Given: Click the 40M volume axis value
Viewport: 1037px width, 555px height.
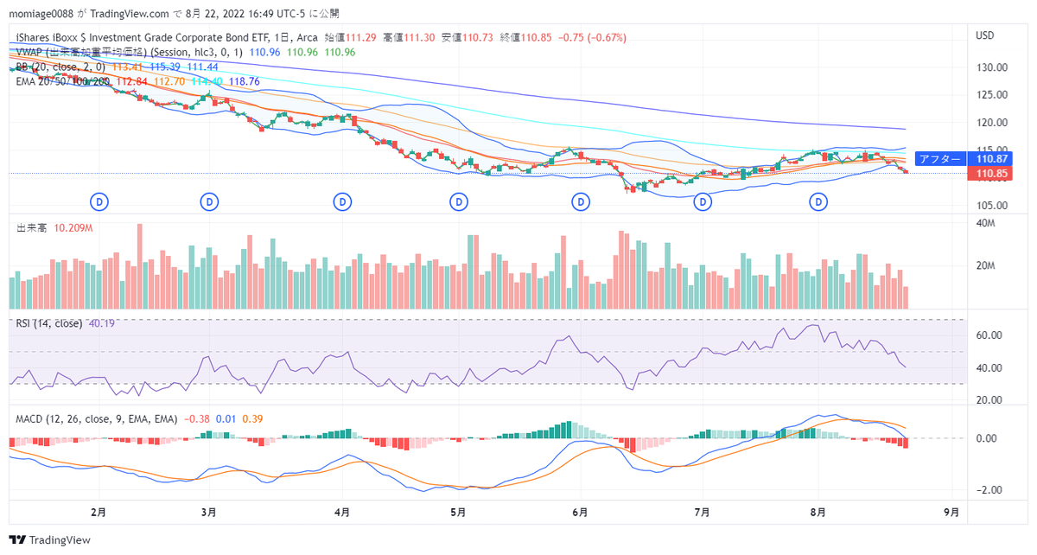Looking at the screenshot, I should (x=984, y=223).
